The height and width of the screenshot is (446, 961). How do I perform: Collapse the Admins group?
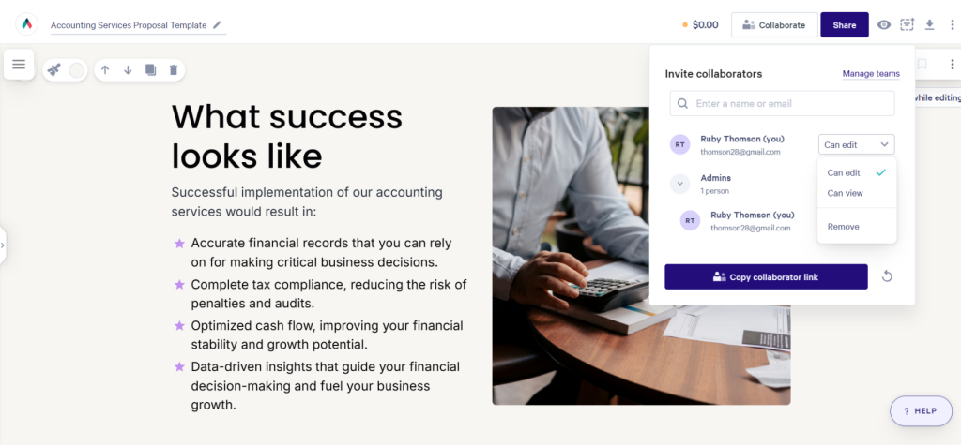tap(680, 185)
